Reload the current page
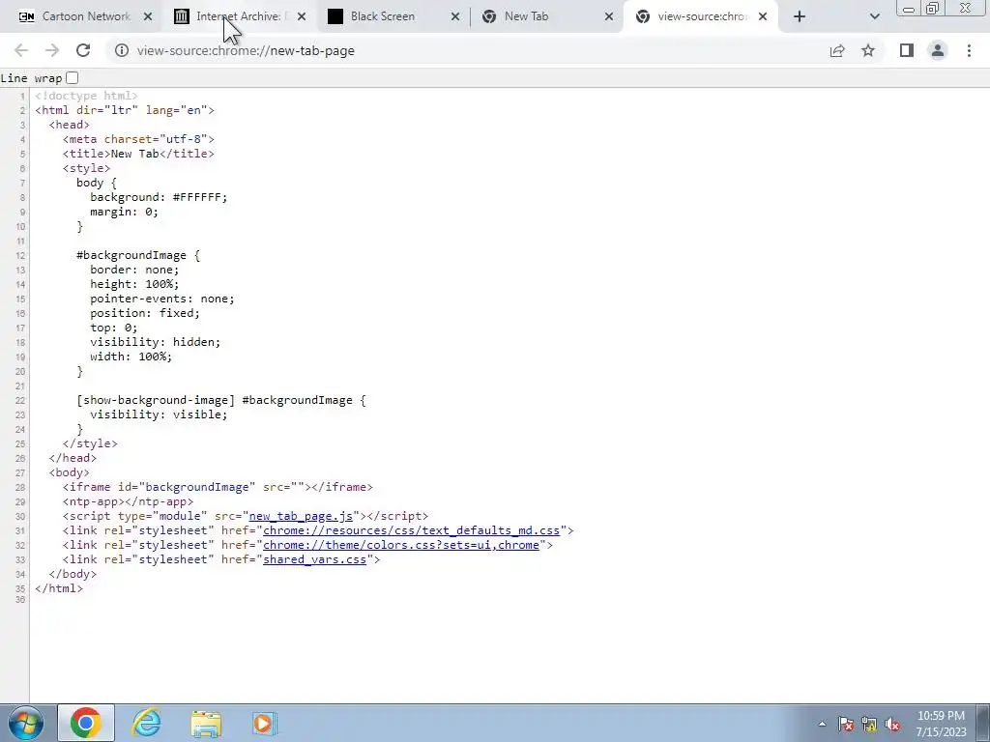Image resolution: width=990 pixels, height=742 pixels. coord(83,50)
